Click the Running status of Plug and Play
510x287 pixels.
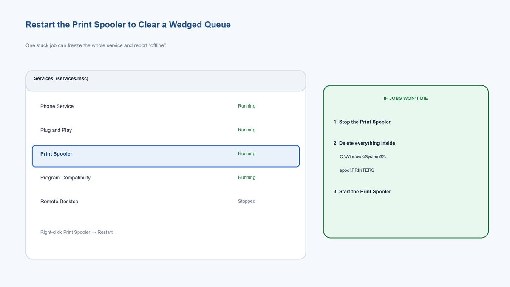tap(246, 130)
